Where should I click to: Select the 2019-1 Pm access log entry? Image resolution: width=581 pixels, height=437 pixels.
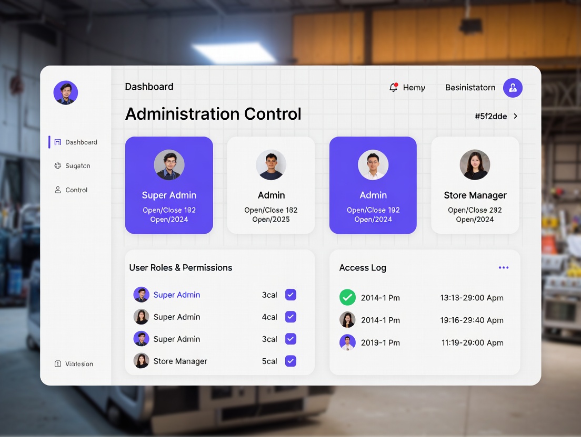380,342
